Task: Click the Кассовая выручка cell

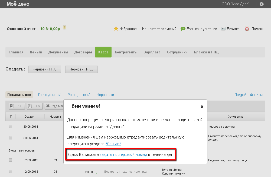Action: point(221,127)
